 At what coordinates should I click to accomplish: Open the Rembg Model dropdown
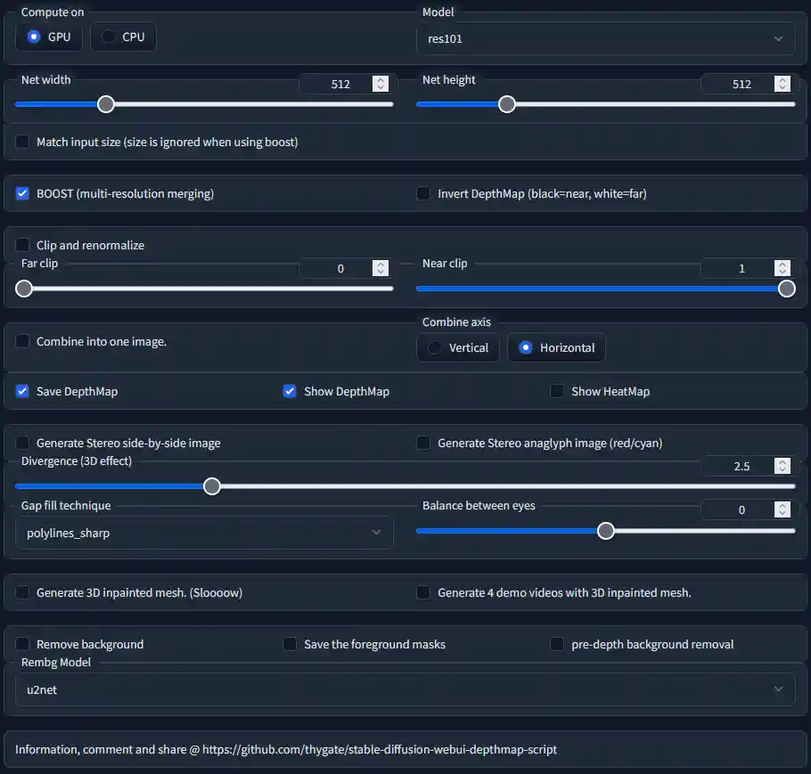[x=405, y=688]
